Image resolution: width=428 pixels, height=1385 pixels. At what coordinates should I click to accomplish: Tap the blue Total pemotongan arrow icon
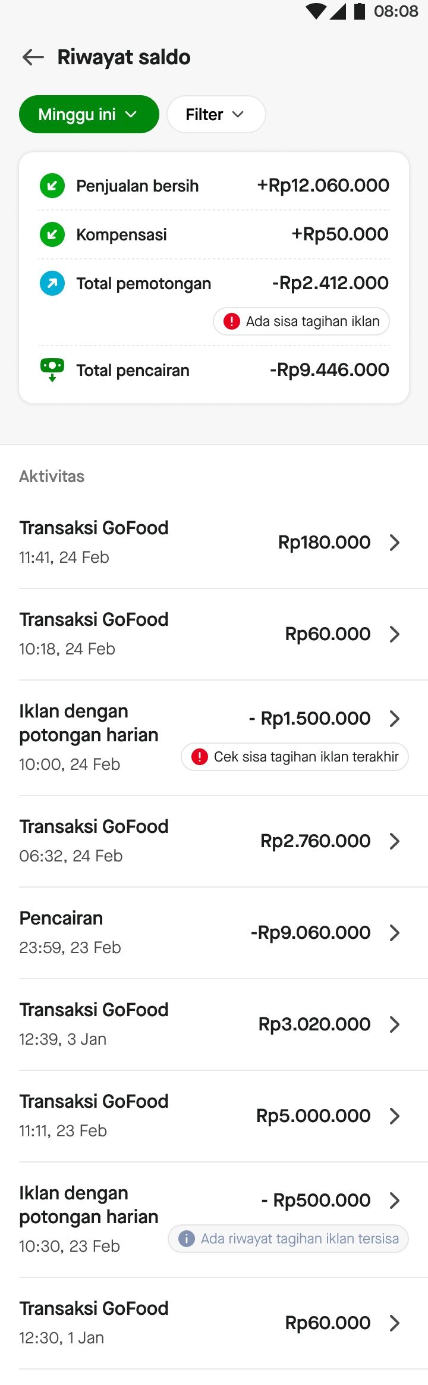[x=52, y=283]
